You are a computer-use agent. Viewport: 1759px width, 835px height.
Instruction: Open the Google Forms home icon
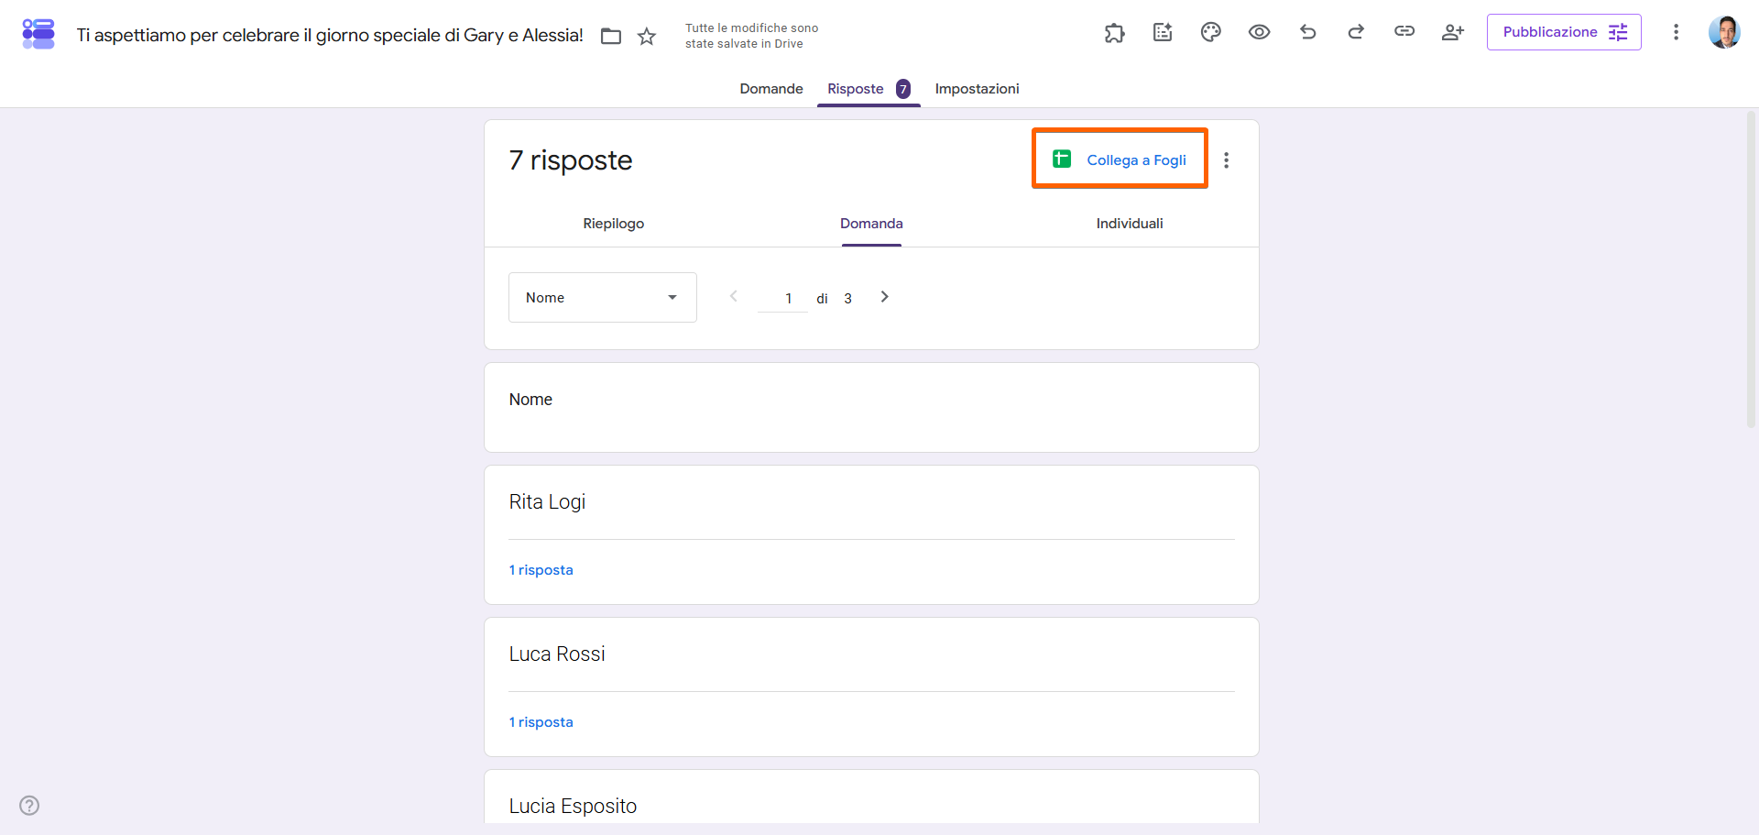[38, 34]
